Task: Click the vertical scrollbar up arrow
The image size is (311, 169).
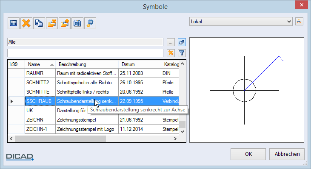Action: (x=183, y=64)
